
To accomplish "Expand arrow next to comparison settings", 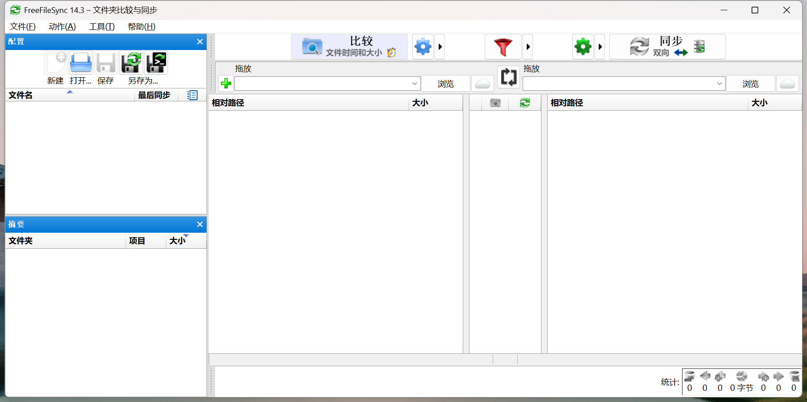I will [x=440, y=46].
